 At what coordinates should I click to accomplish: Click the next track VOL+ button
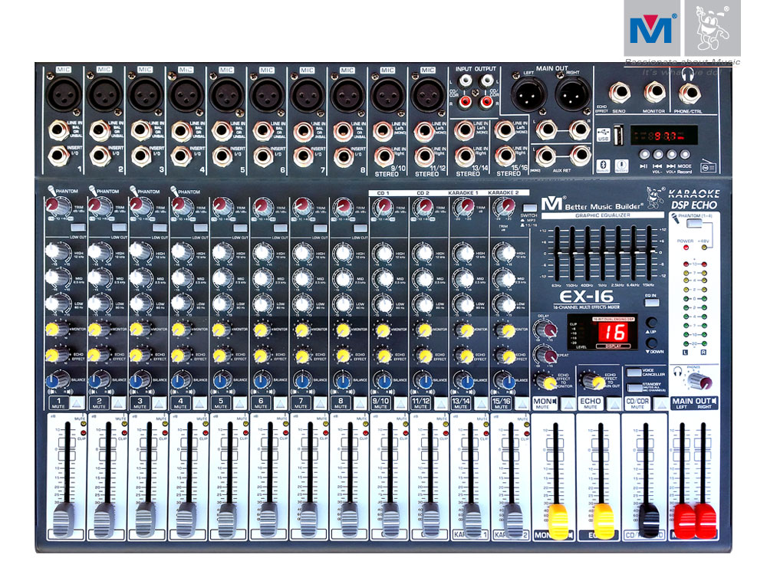(x=672, y=154)
